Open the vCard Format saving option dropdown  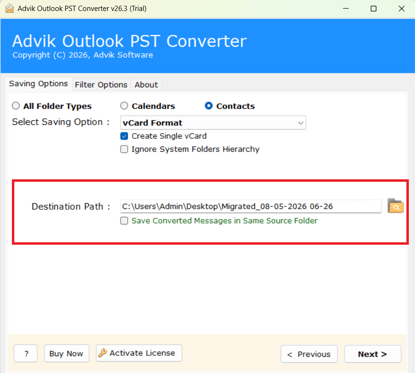[x=213, y=123]
